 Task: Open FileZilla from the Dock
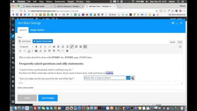(x=35, y=108)
